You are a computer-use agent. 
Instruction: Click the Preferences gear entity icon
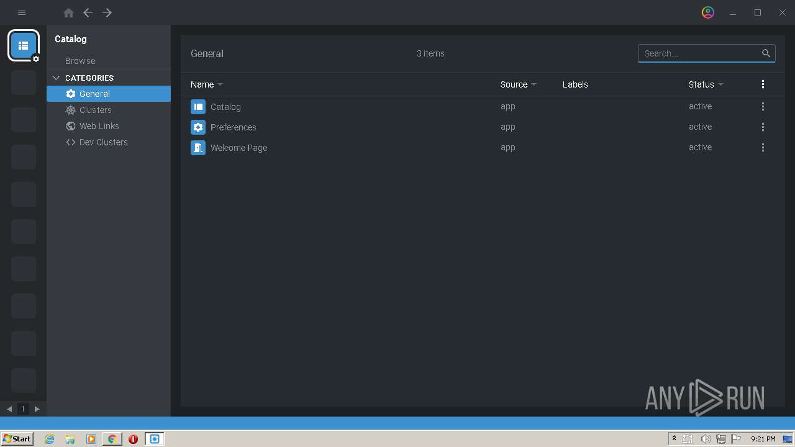pyautogui.click(x=198, y=127)
